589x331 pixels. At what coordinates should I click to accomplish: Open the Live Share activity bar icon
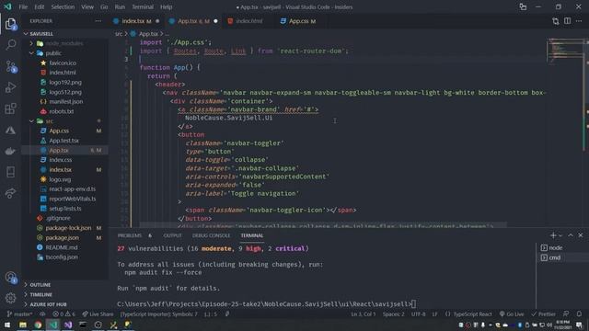coord(10,193)
